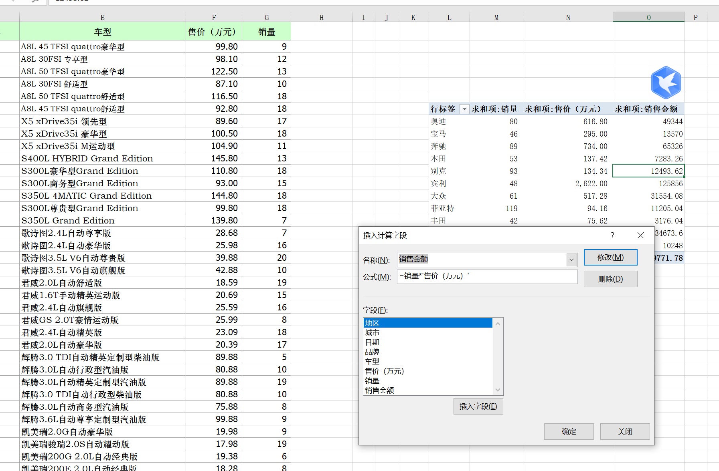
Task: Click the 插入字段 button
Action: pos(478,407)
